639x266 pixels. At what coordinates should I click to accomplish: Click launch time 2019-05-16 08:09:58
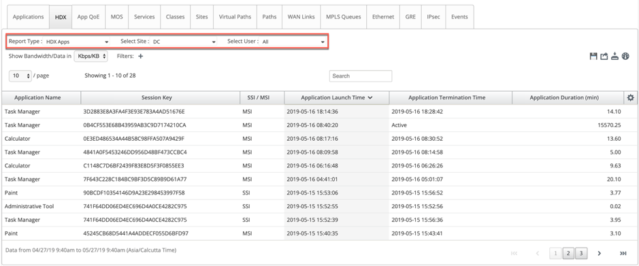click(x=312, y=152)
